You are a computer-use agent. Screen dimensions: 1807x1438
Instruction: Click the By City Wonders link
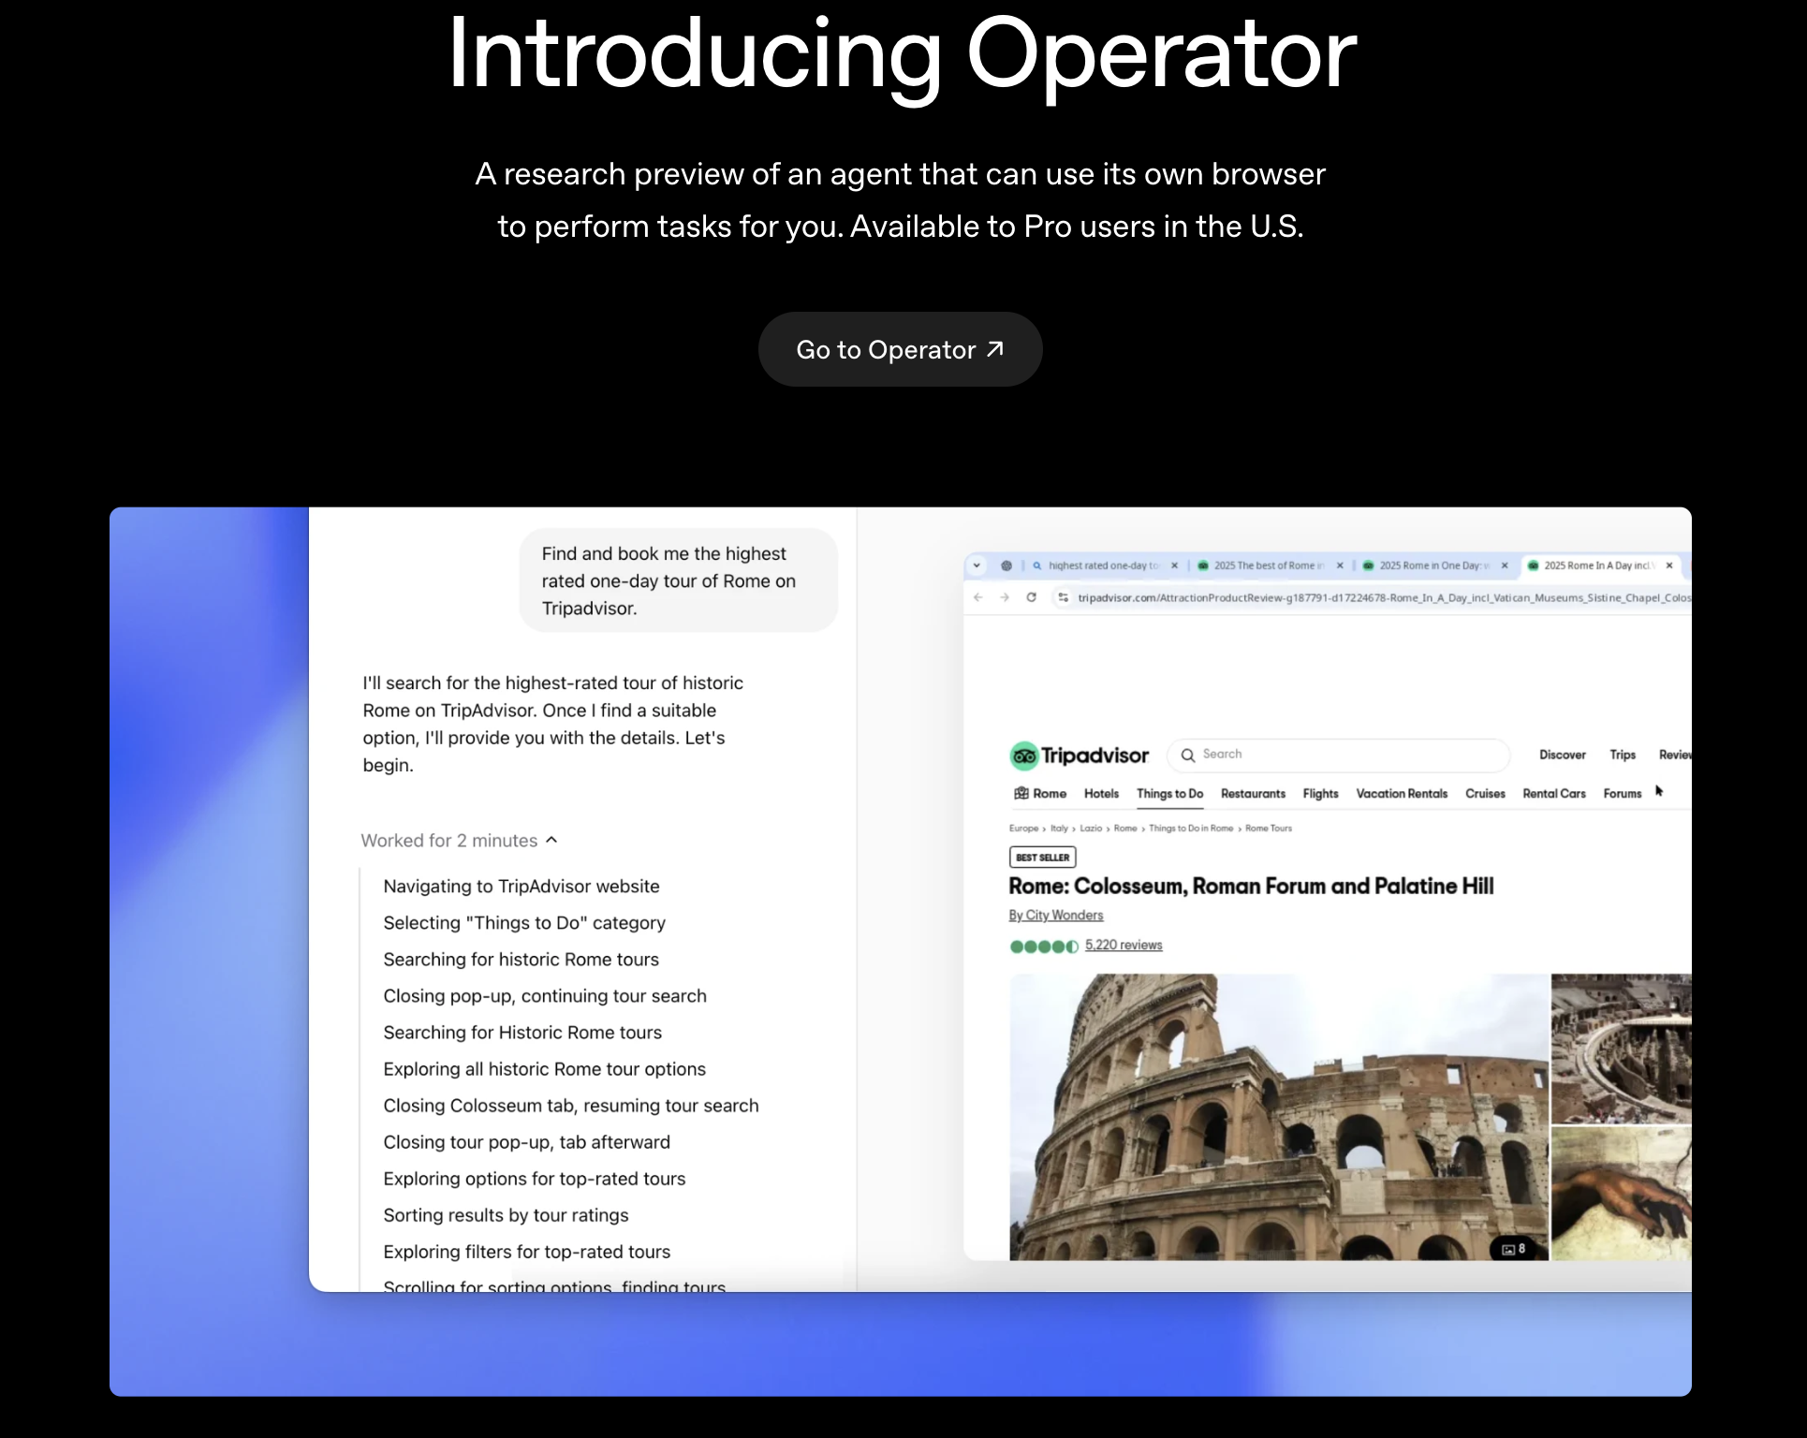(1055, 915)
